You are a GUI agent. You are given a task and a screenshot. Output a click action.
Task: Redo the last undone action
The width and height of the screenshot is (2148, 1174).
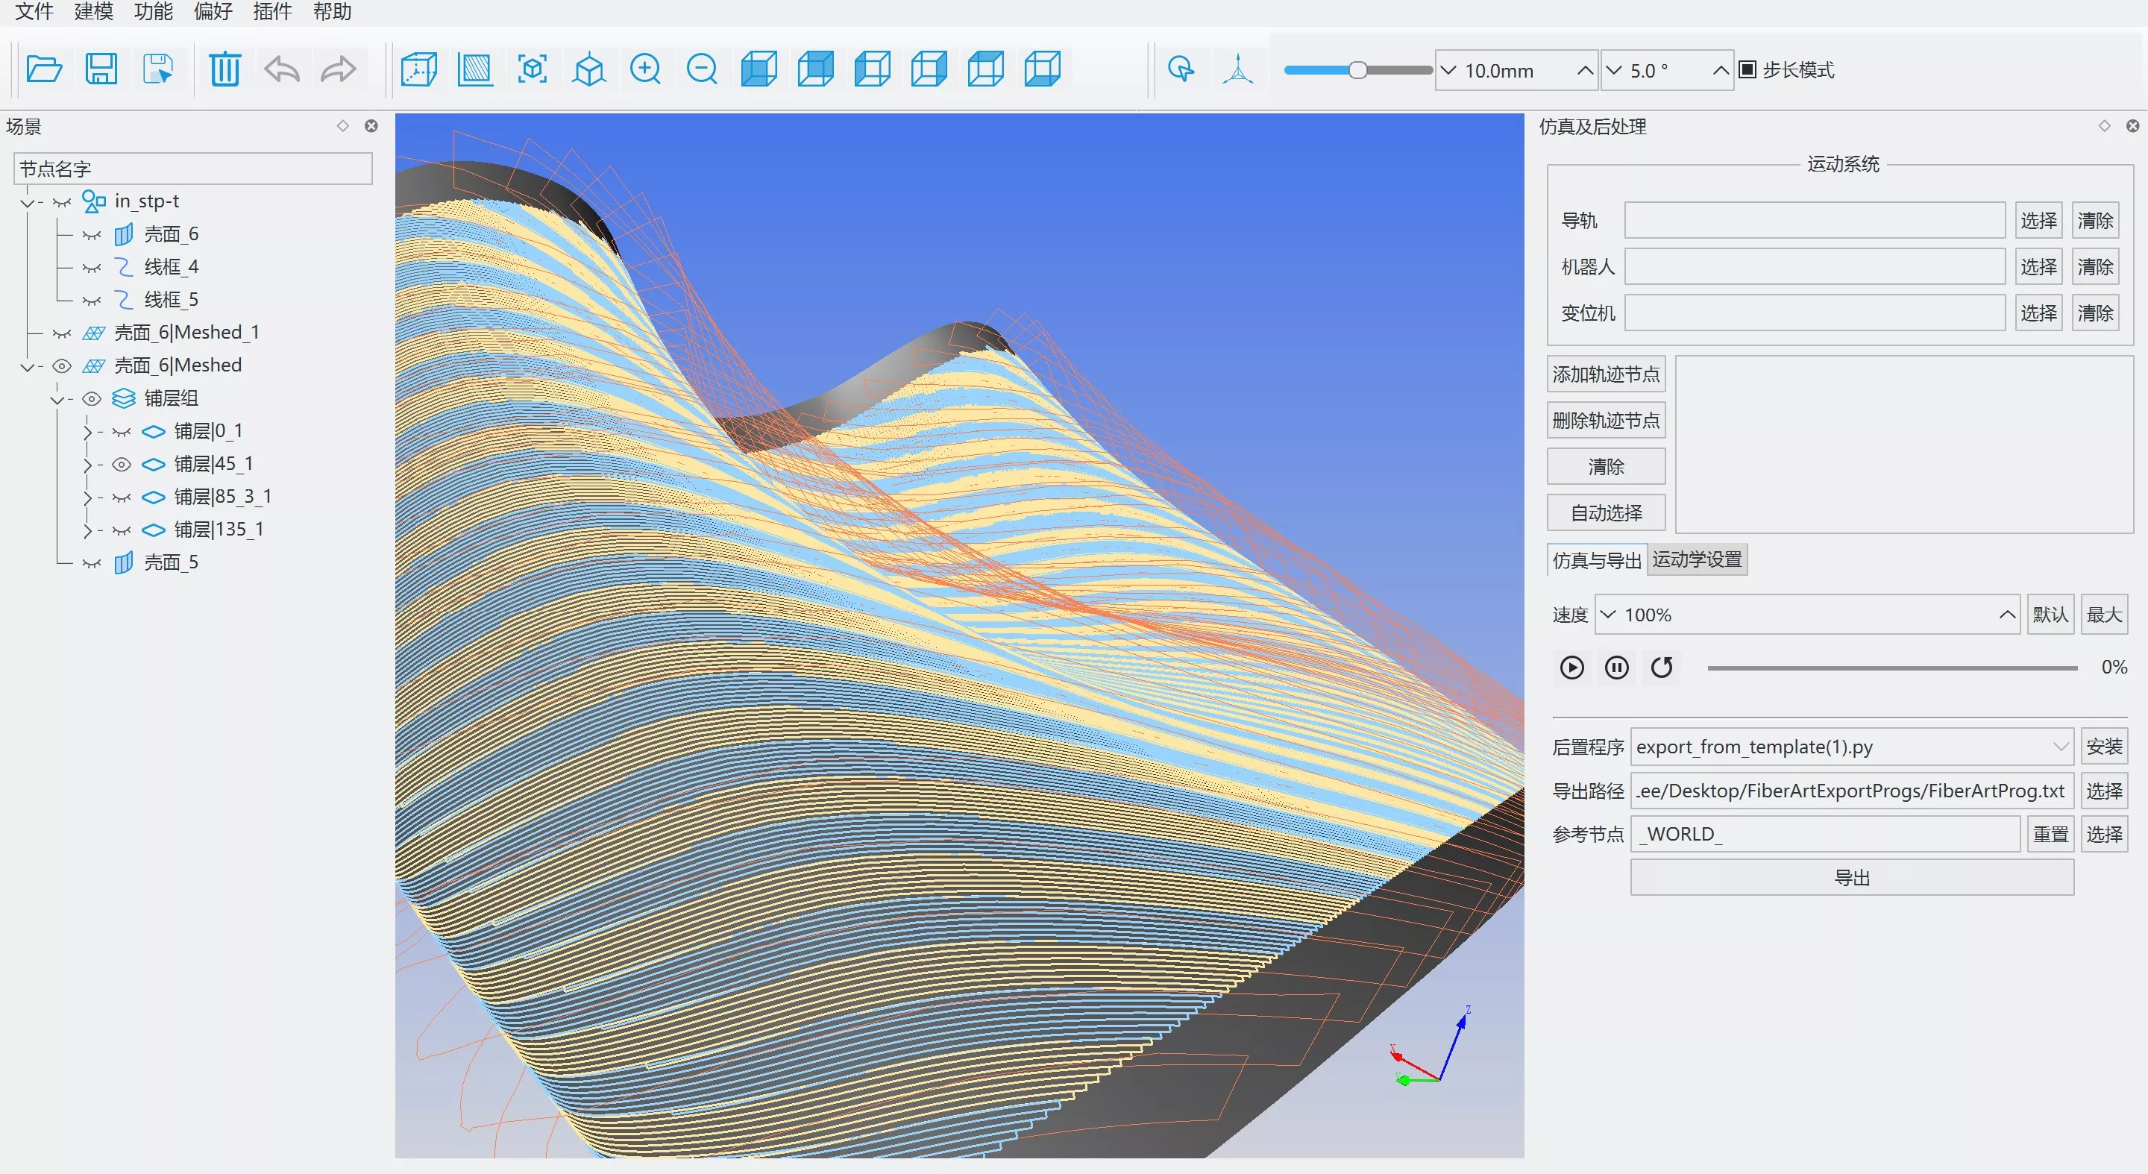338,69
